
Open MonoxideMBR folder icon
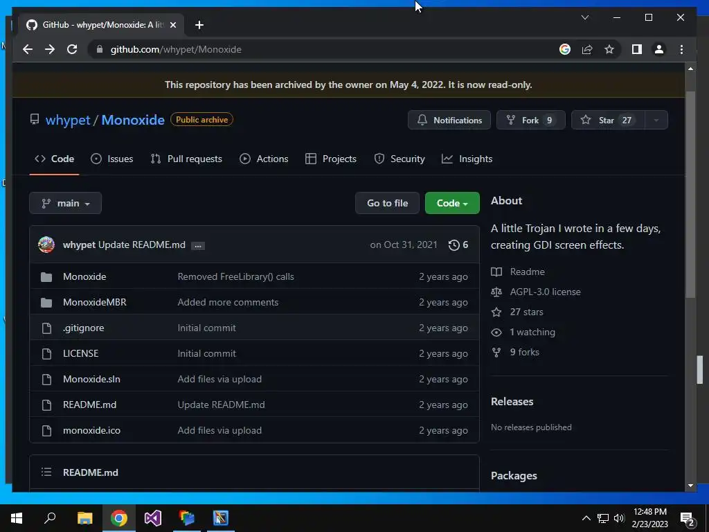(x=46, y=303)
